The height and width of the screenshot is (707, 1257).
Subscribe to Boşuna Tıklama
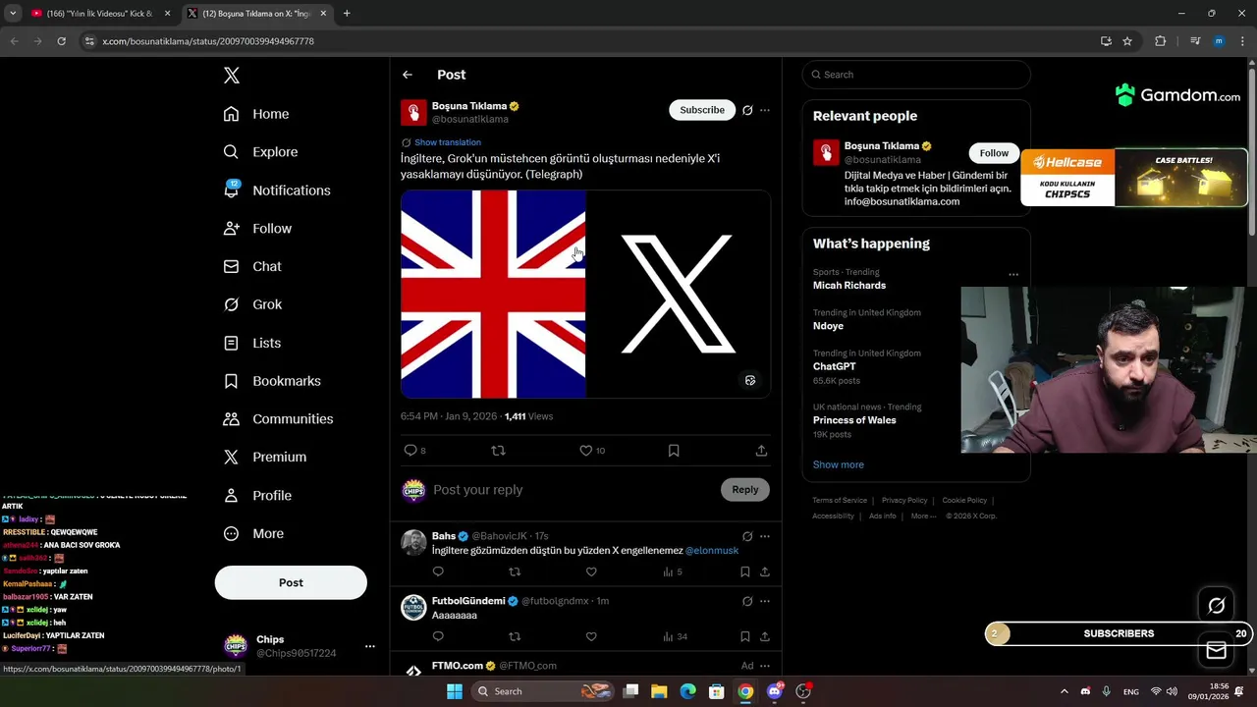702,110
